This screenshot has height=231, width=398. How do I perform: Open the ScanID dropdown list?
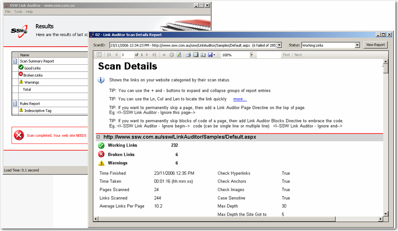pos(279,45)
